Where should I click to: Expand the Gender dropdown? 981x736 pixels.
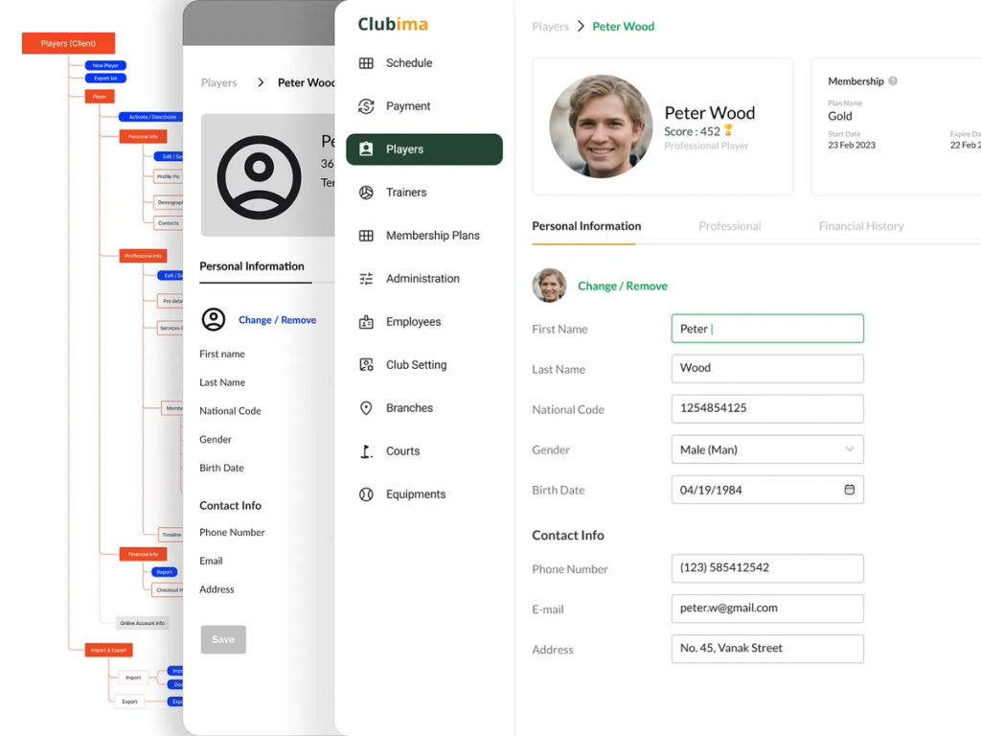(x=767, y=449)
